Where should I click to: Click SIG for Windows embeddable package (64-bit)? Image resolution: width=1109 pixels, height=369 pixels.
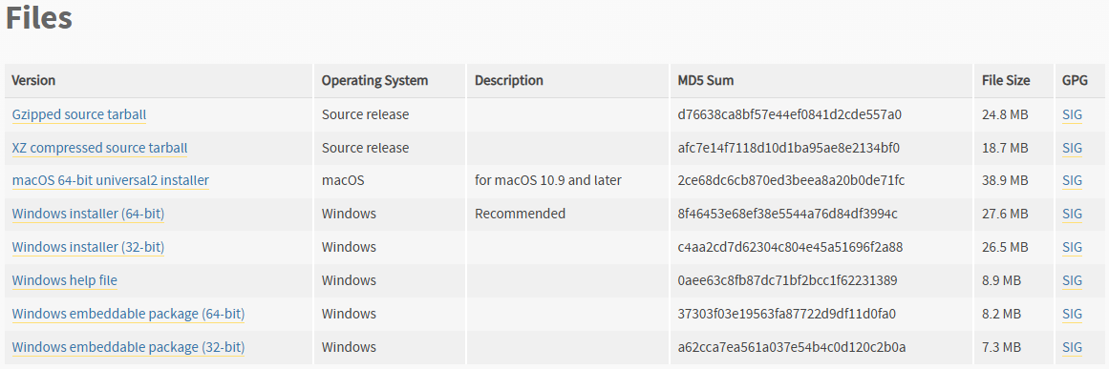(x=1072, y=314)
